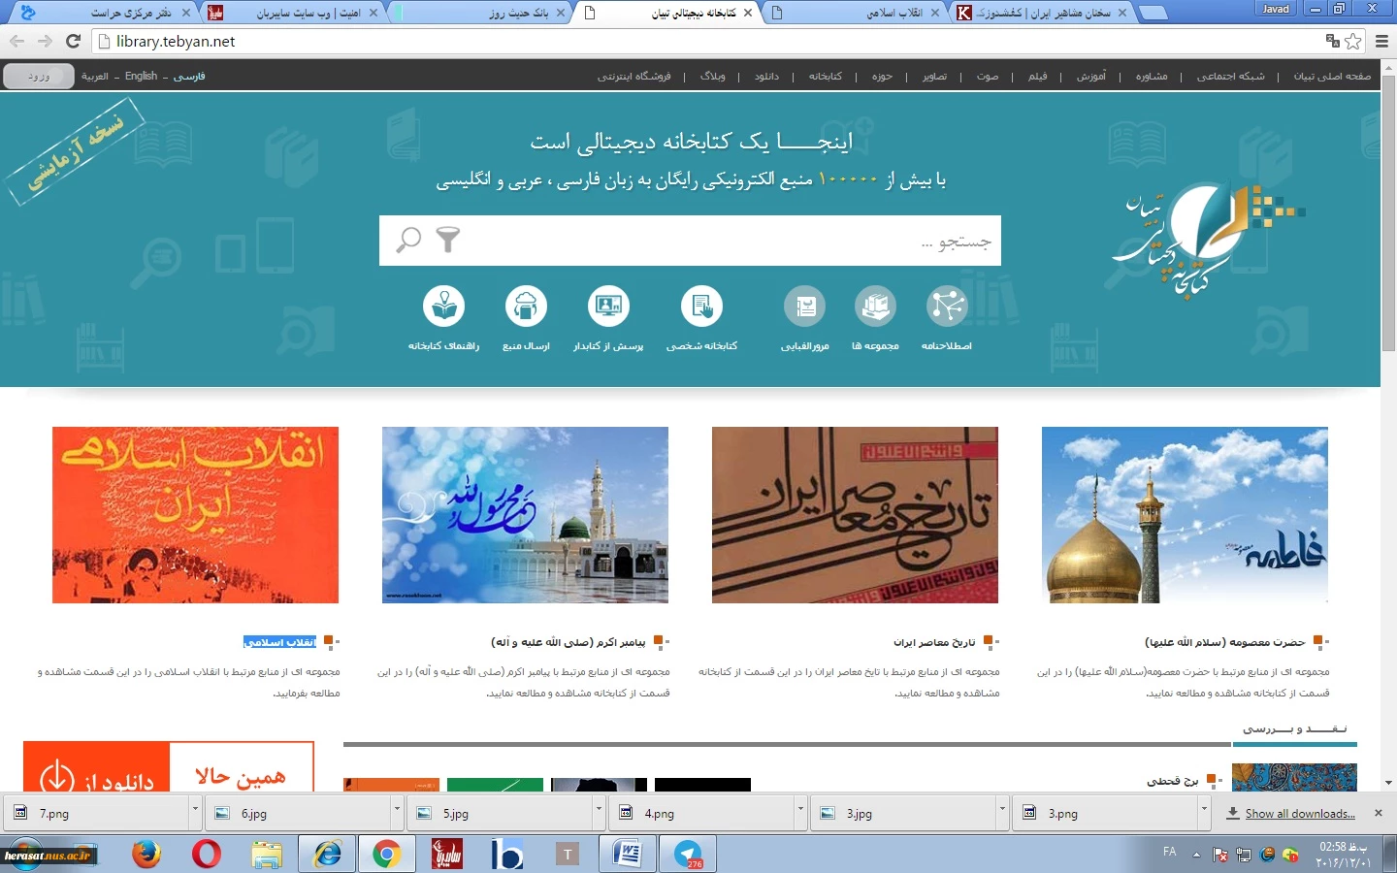The height and width of the screenshot is (873, 1397).
Task: Click the Tebyan digital library logo
Action: click(x=1208, y=240)
